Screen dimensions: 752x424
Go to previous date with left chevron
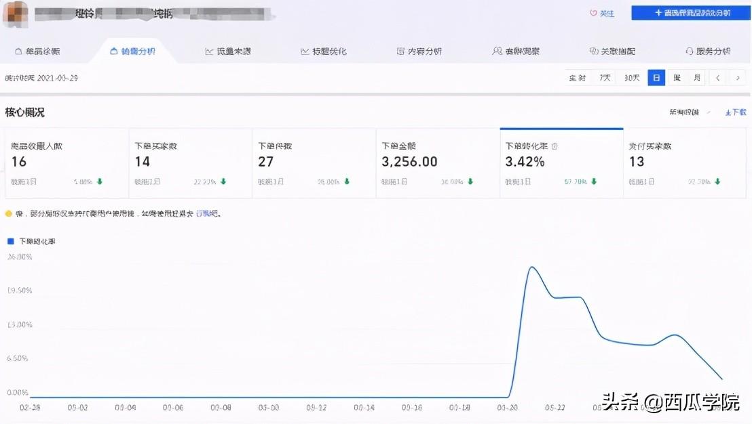pos(717,78)
